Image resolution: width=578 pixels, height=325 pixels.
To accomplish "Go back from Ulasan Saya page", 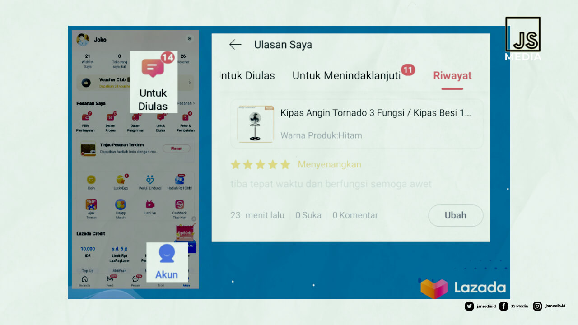I will point(235,44).
